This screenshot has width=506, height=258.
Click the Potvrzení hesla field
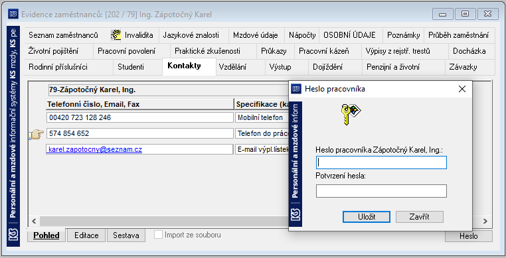tap(381, 191)
